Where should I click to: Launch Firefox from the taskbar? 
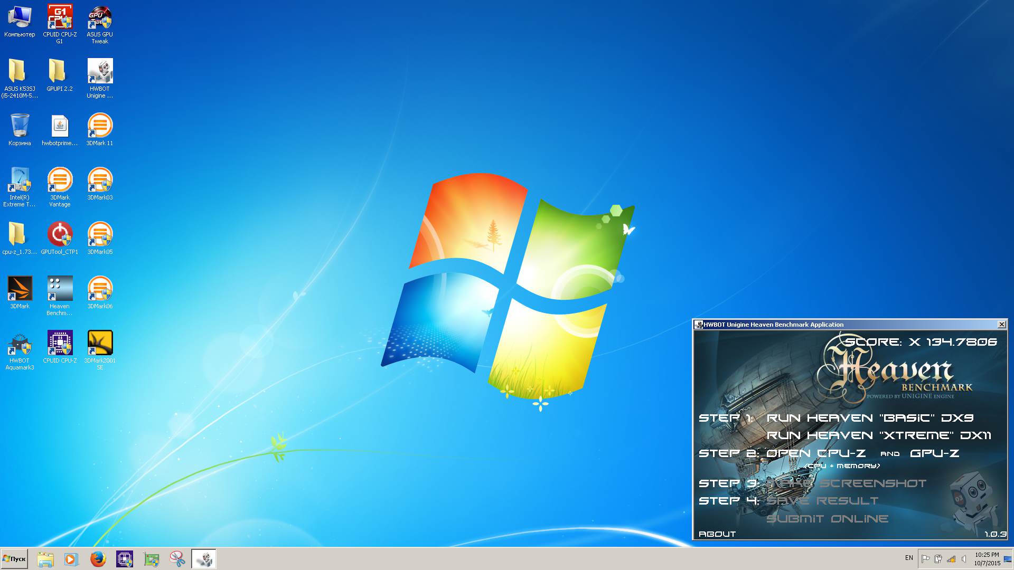tap(98, 559)
